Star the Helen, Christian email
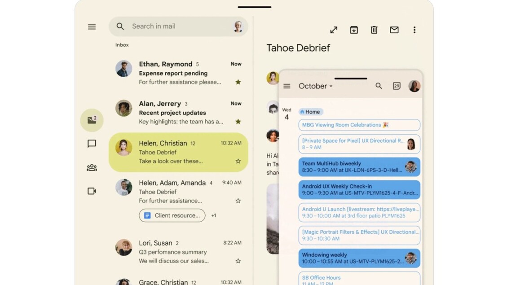Screen dimensions: 507x285 click(238, 161)
